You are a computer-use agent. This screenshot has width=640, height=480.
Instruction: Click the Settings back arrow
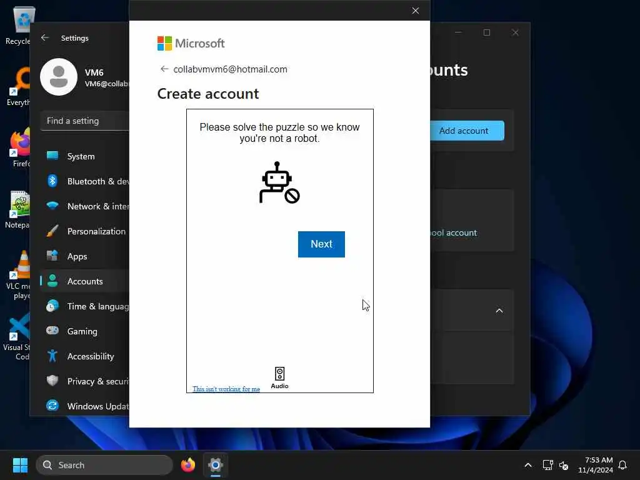(45, 37)
